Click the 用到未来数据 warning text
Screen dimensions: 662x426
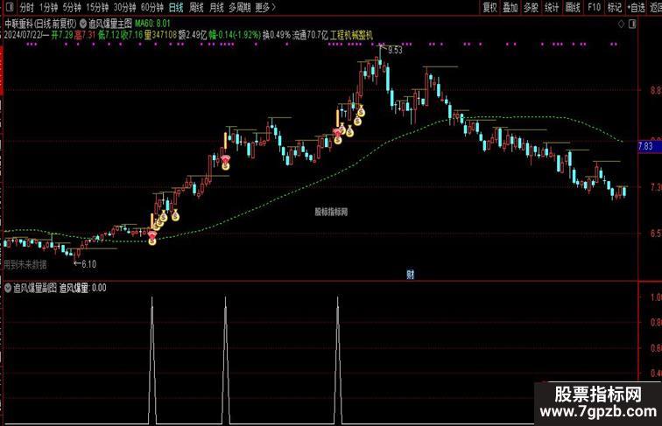click(x=25, y=265)
